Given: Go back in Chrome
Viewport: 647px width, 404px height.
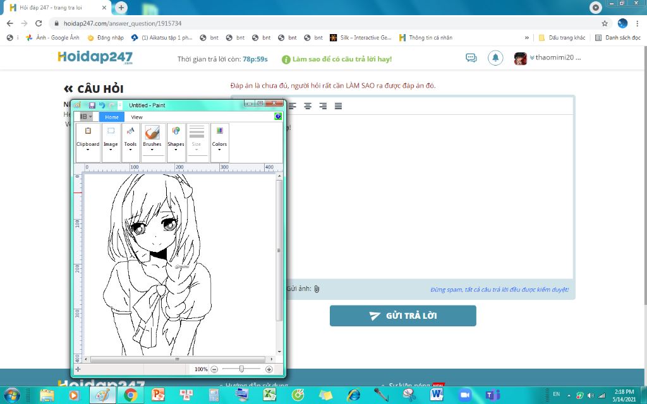Looking at the screenshot, I should 10,23.
